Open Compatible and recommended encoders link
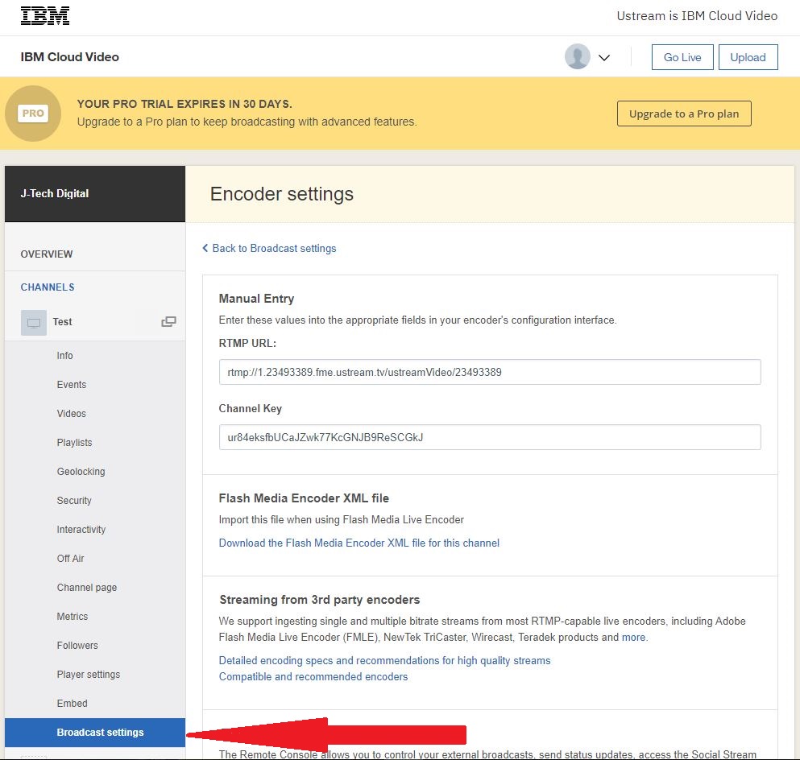The height and width of the screenshot is (760, 800). (313, 676)
